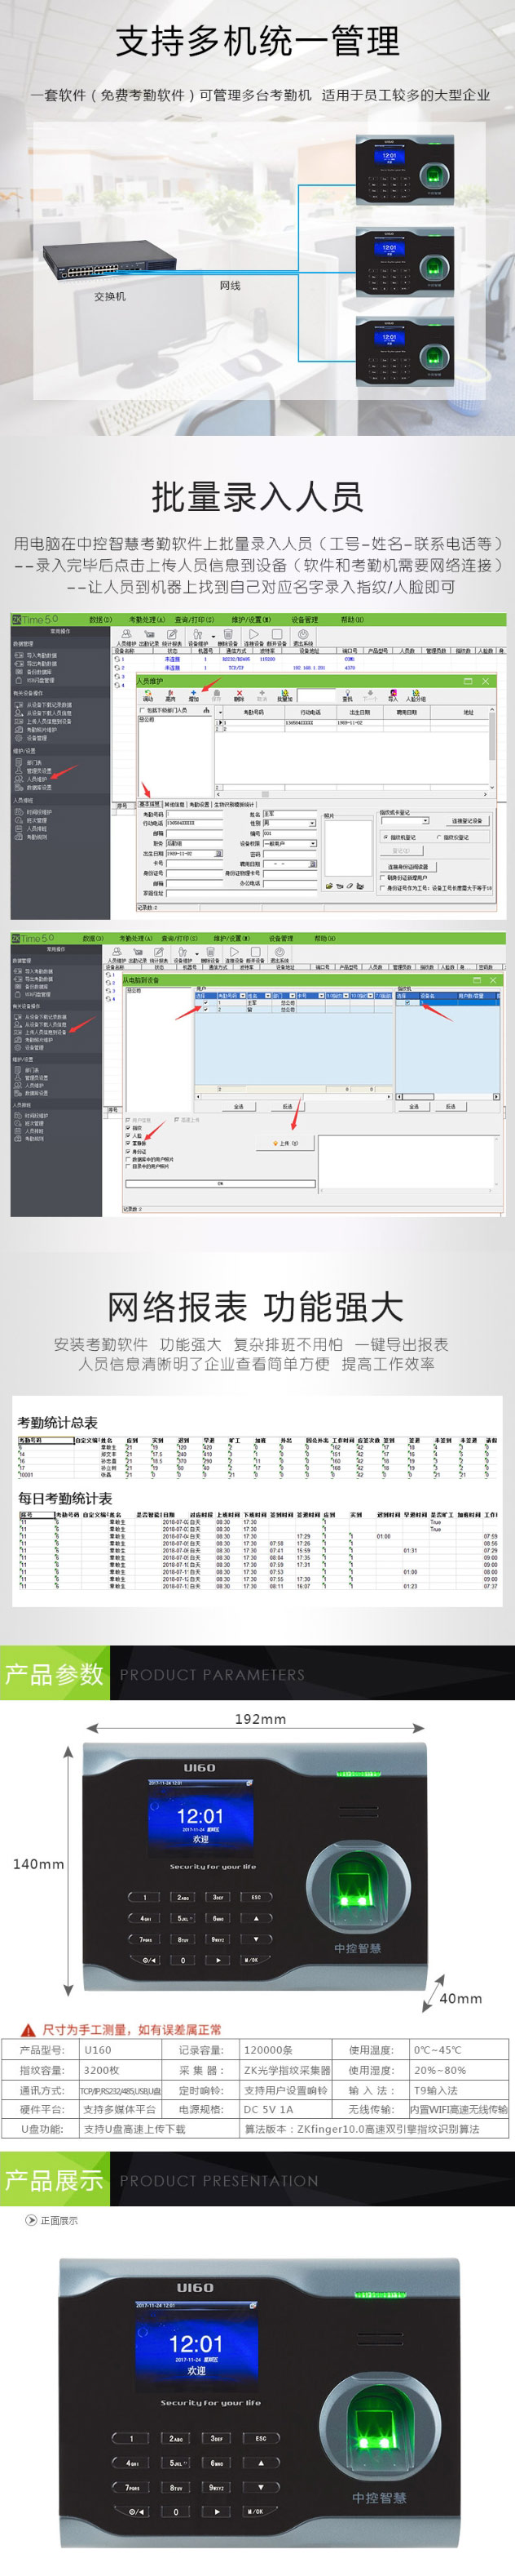The image size is (515, 2576).
Task: Click the 上传 button in the upload dialog
Action: click(284, 1142)
